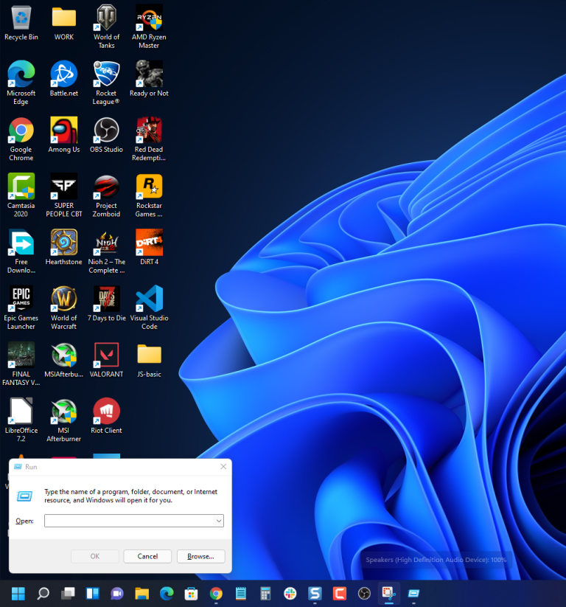This screenshot has width=566, height=607.
Task: Select Visual Studio Code shortcut
Action: click(x=149, y=308)
